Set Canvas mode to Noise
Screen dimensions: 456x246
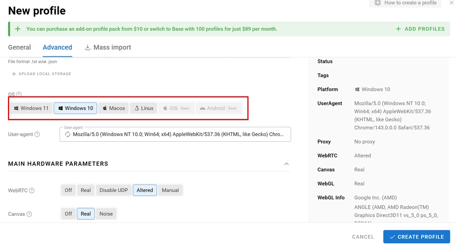106,214
